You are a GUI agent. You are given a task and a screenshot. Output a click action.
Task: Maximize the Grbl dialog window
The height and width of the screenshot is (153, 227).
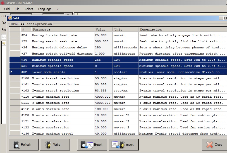(x=225, y=18)
